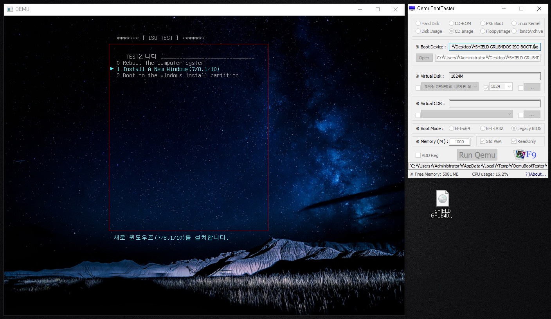Click the QemuBootTester title bar icon
551x319 pixels.
pos(412,9)
